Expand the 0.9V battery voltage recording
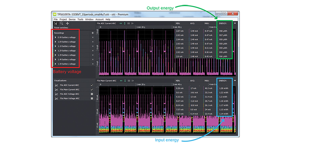The width and height of the screenshot is (309, 151). [x=55, y=37]
